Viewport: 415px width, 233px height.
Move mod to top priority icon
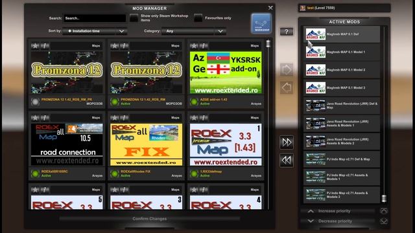click(384, 211)
